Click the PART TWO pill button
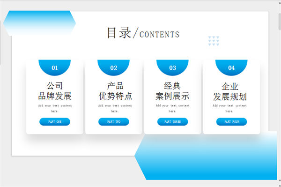 (114, 122)
